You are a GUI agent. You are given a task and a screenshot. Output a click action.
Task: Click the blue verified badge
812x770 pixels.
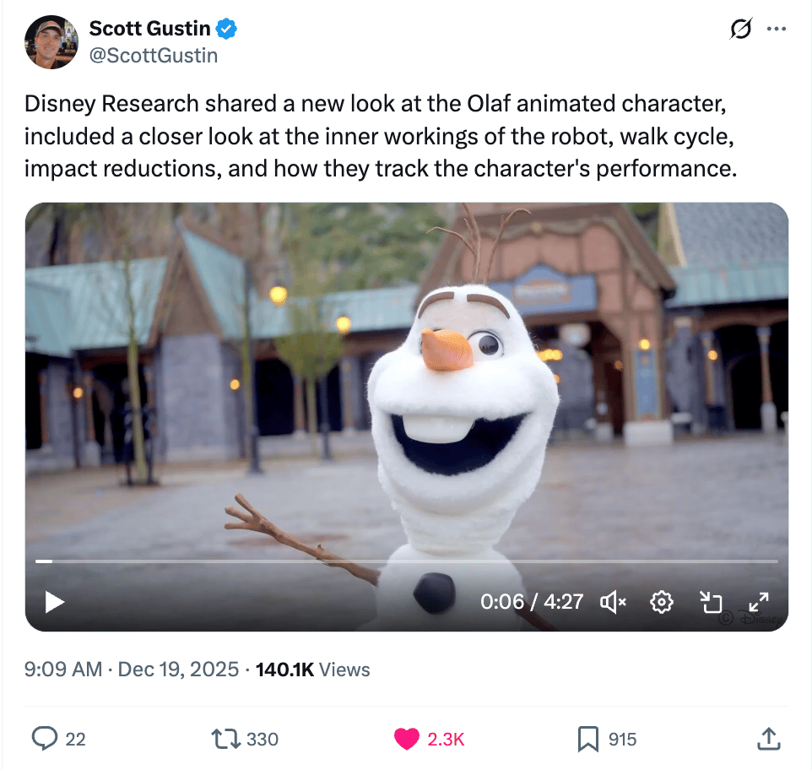tap(226, 29)
